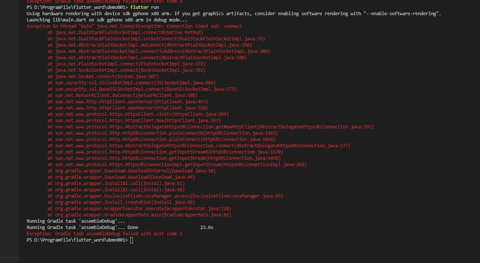Click the DualStackPlainSocketImpl.connect0(Native Method) line

coord(125,33)
